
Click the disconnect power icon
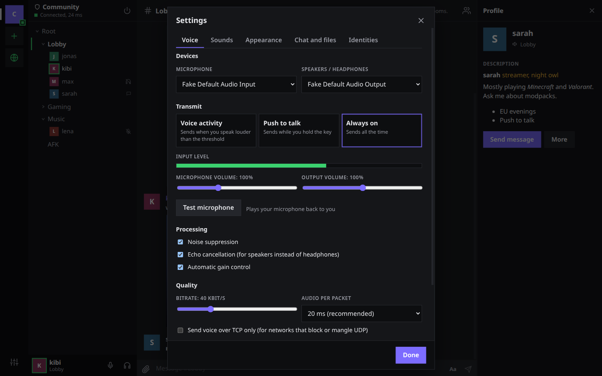[x=127, y=11]
